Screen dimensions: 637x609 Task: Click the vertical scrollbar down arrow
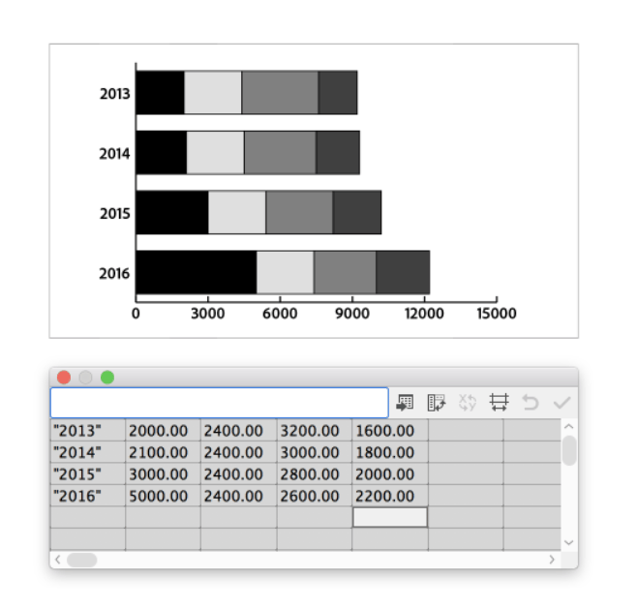pos(568,542)
